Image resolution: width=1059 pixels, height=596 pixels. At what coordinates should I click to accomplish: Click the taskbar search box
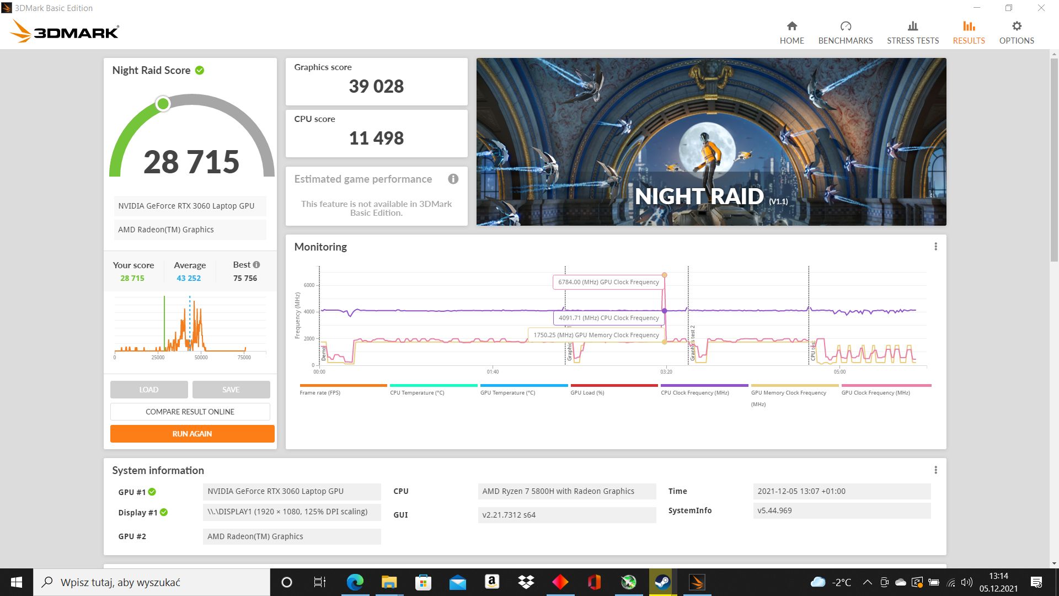pyautogui.click(x=152, y=582)
